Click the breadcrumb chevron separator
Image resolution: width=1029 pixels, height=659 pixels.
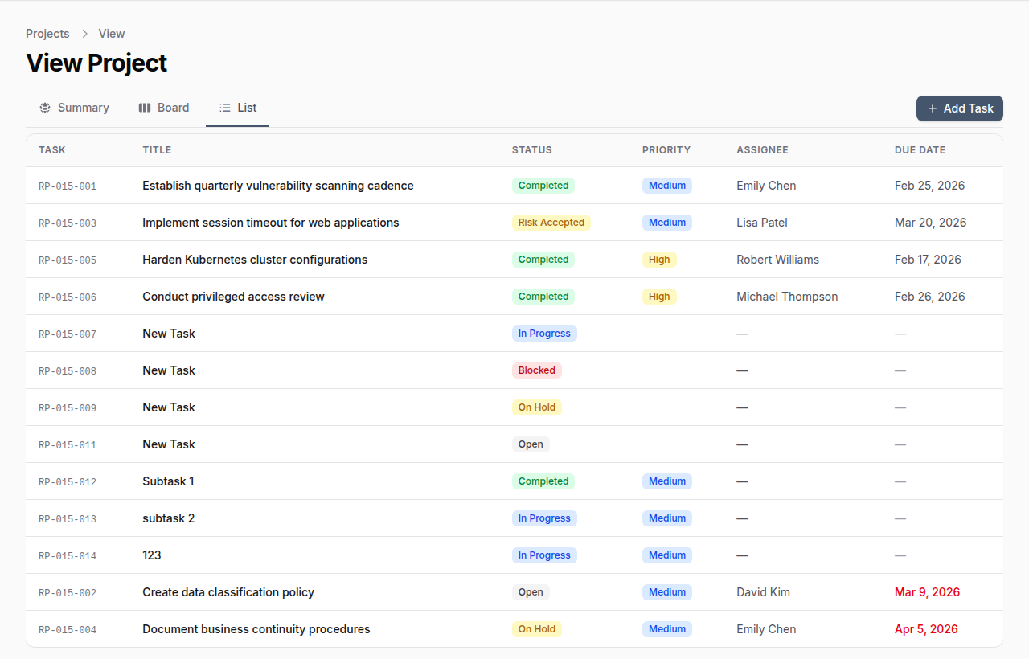coord(84,34)
